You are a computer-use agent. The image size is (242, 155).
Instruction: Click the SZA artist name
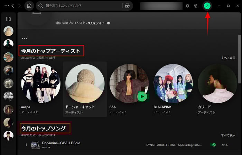pos(112,107)
